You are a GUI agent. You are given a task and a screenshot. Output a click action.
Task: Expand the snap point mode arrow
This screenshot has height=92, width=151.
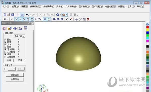click(x=8, y=19)
